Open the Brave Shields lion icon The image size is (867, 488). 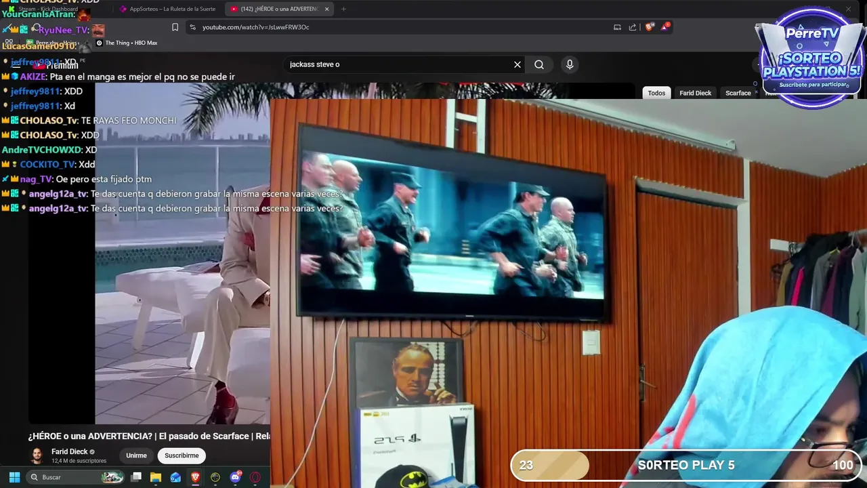650,27
